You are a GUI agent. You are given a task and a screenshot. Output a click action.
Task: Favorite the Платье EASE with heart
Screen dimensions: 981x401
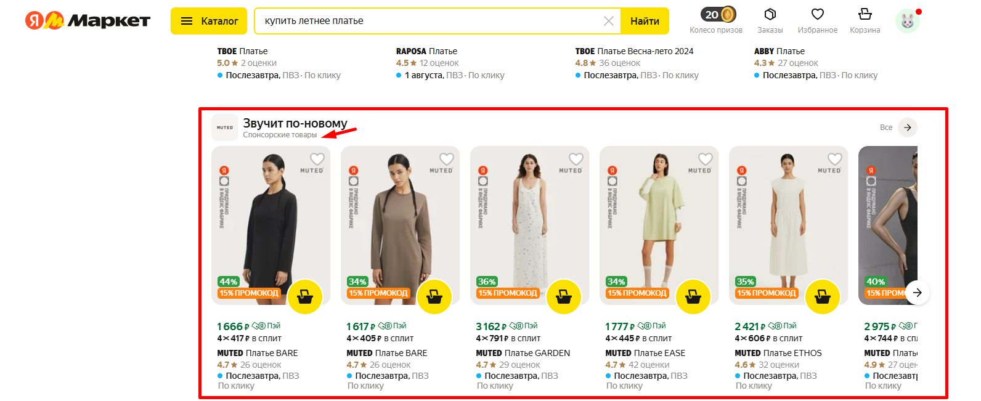click(706, 159)
